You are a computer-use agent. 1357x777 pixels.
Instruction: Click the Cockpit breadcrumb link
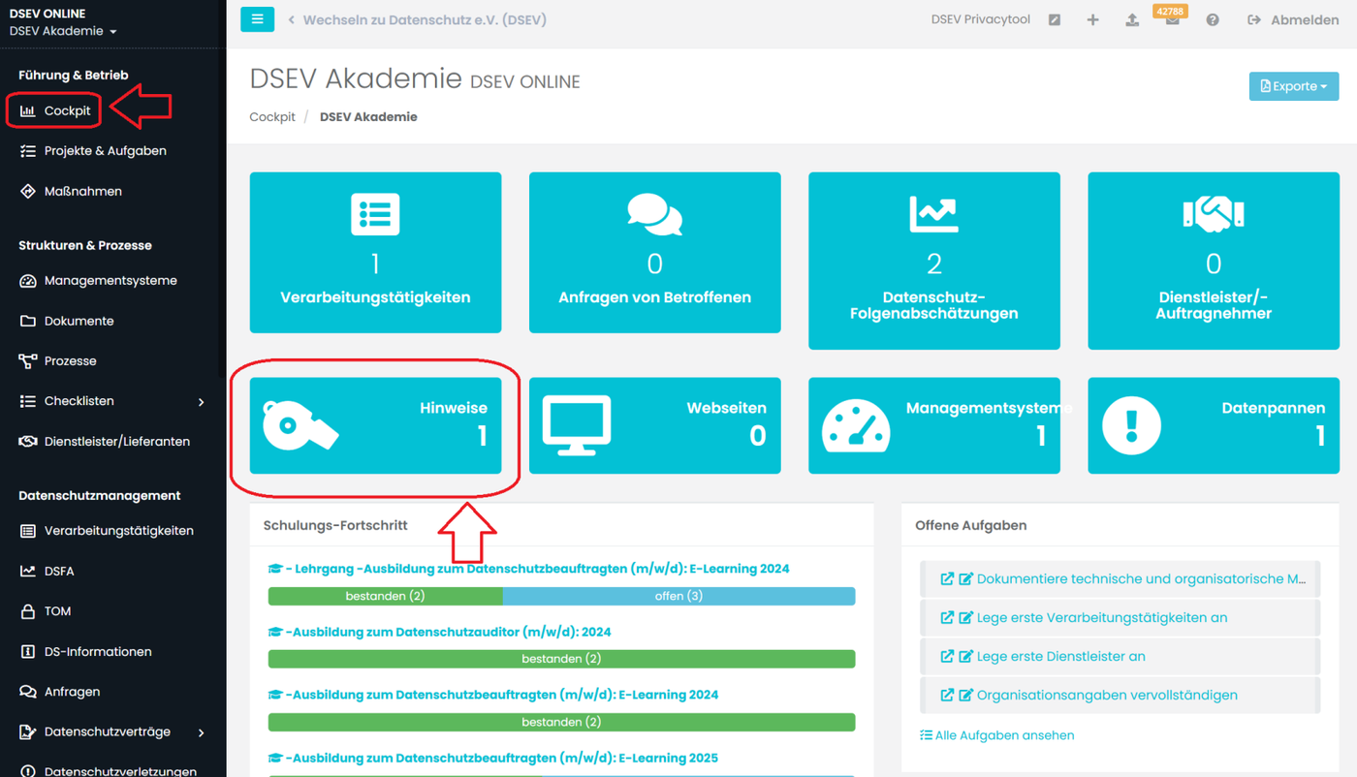pyautogui.click(x=272, y=116)
